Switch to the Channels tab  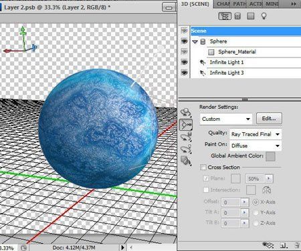point(223,4)
